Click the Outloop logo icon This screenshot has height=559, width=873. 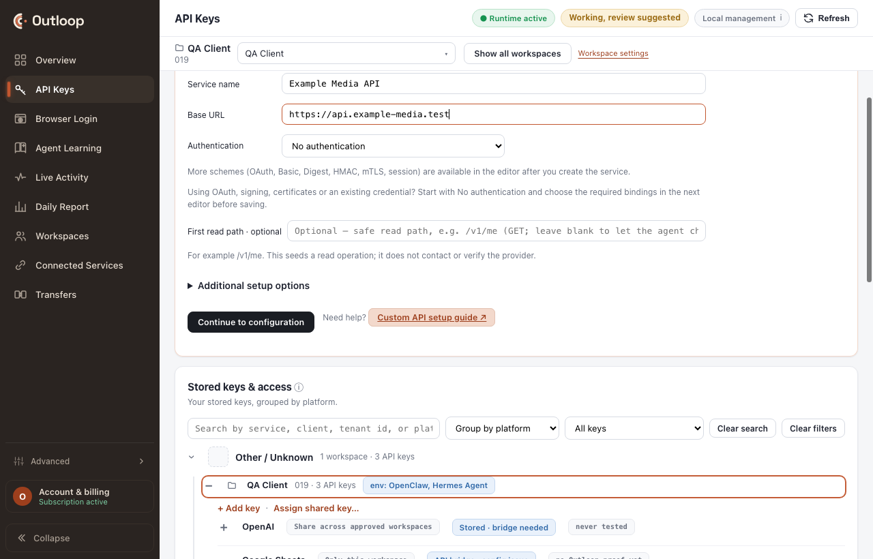coord(20,21)
